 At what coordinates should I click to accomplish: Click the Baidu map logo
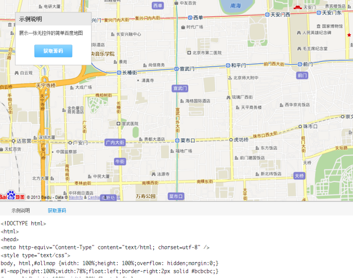coord(12,196)
